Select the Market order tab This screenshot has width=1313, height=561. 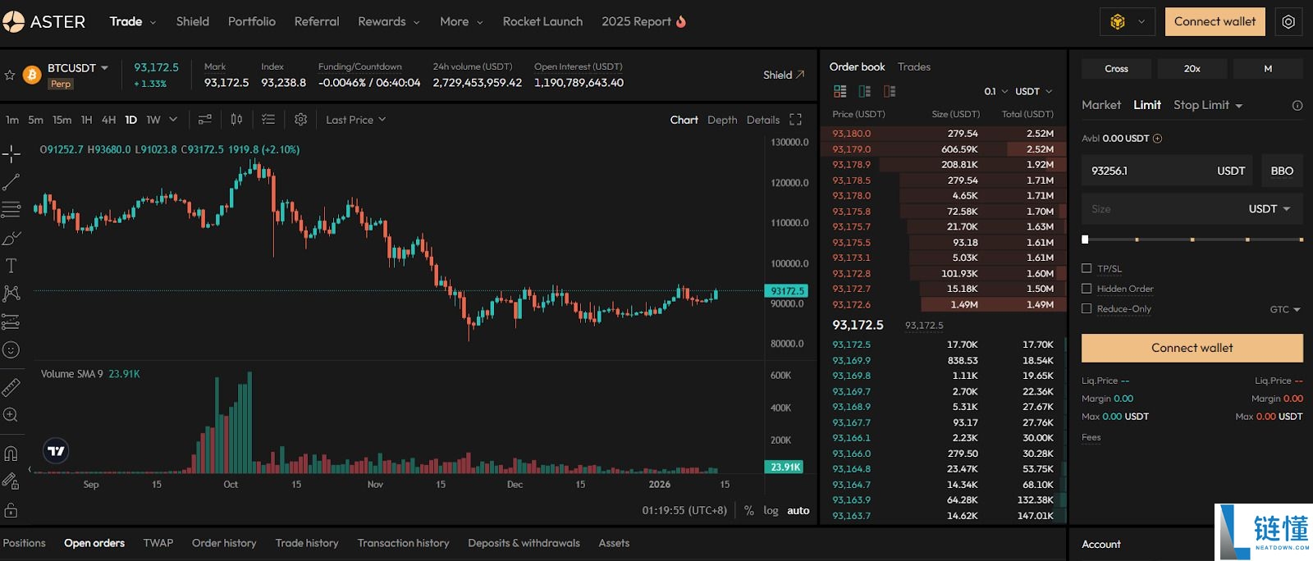1100,105
